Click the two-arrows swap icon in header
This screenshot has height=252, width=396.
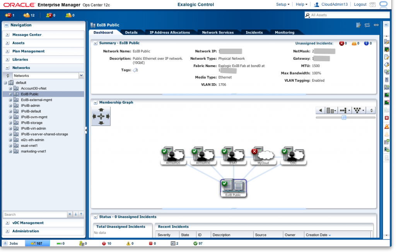tap(367, 25)
